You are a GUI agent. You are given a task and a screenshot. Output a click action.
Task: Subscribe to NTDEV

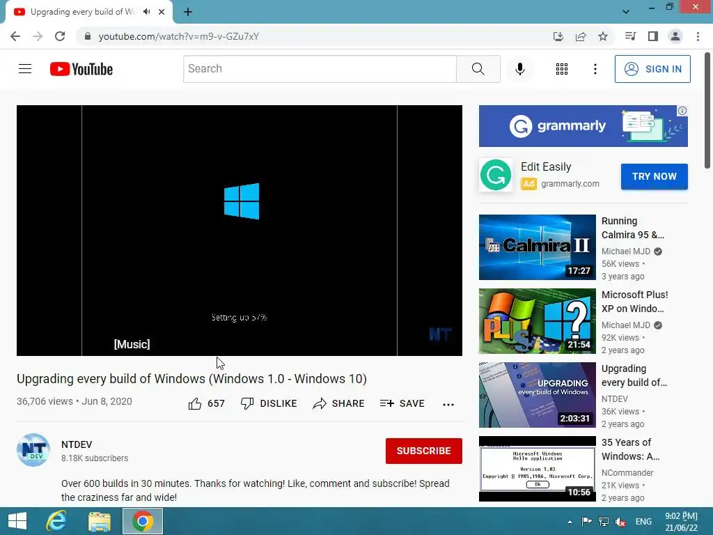point(424,451)
